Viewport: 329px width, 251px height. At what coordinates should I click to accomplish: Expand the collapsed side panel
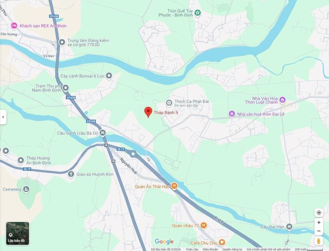[3, 117]
